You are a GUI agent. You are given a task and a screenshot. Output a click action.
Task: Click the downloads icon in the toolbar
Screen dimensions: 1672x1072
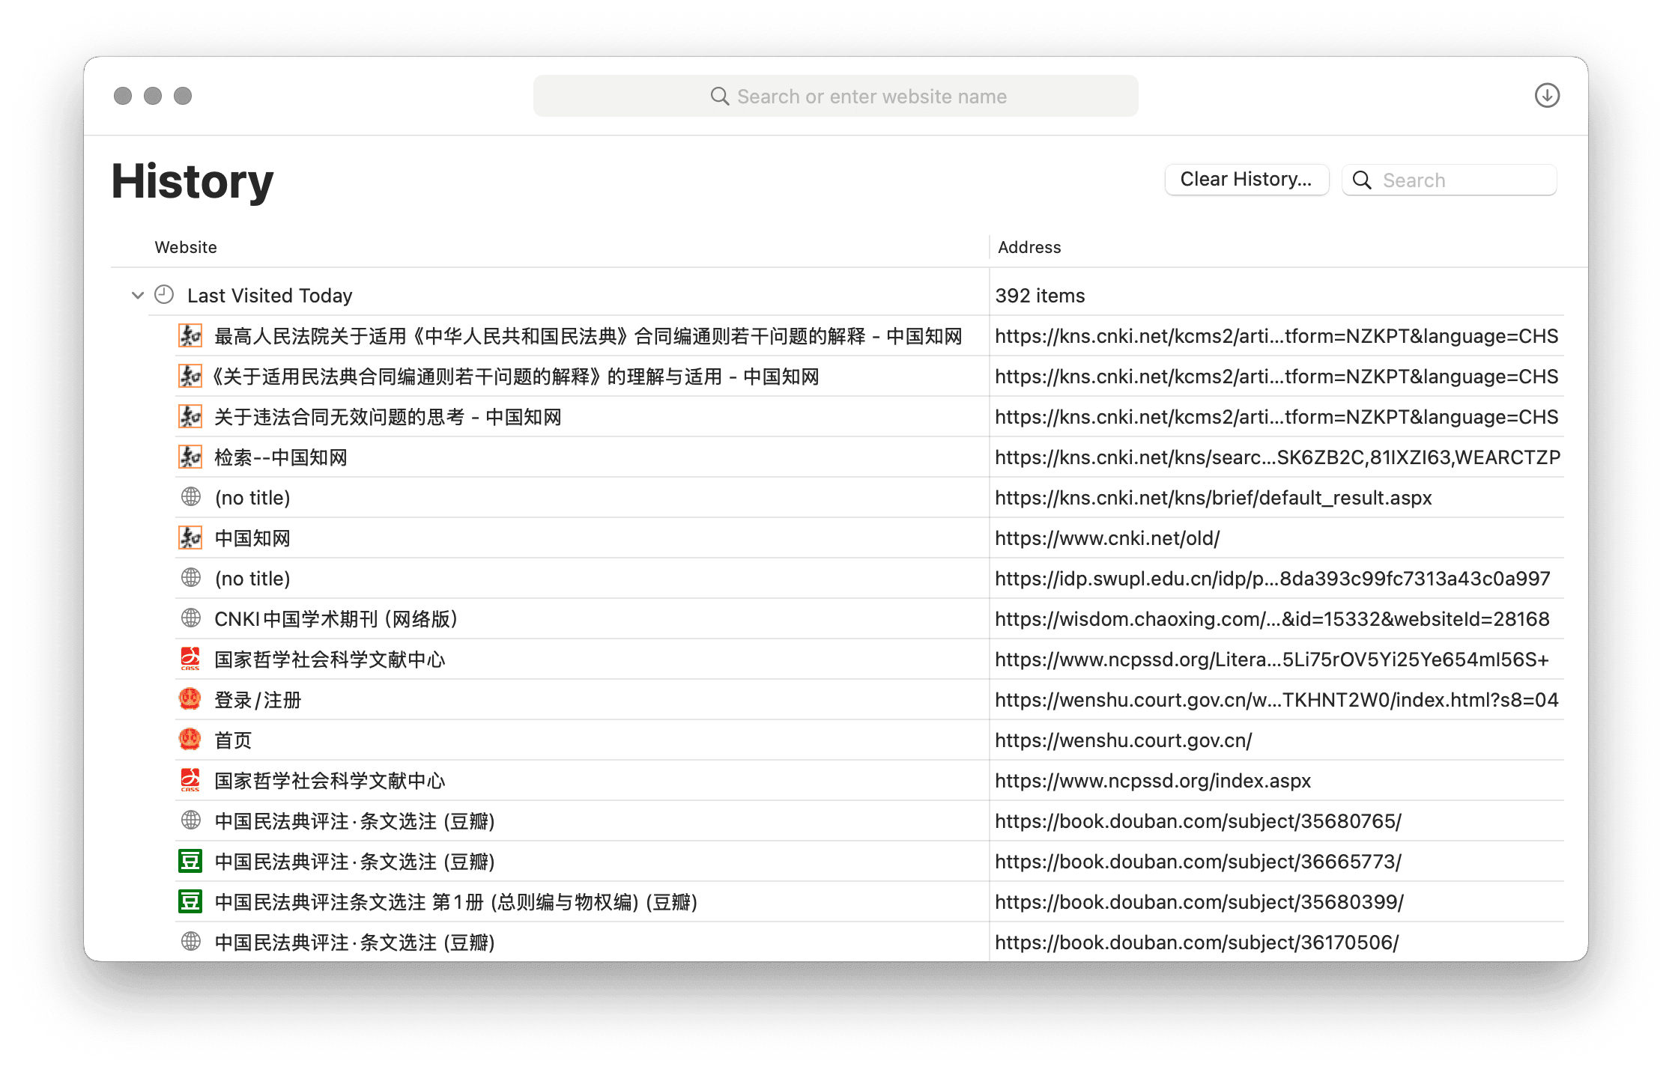coord(1546,96)
